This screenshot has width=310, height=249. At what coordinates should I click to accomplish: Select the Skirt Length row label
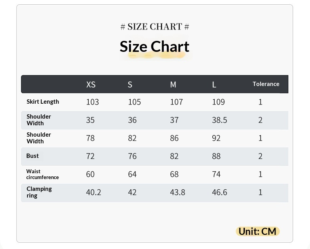pos(43,102)
